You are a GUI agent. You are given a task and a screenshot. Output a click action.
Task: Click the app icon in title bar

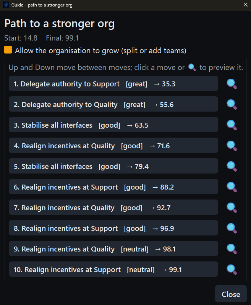[6, 5]
